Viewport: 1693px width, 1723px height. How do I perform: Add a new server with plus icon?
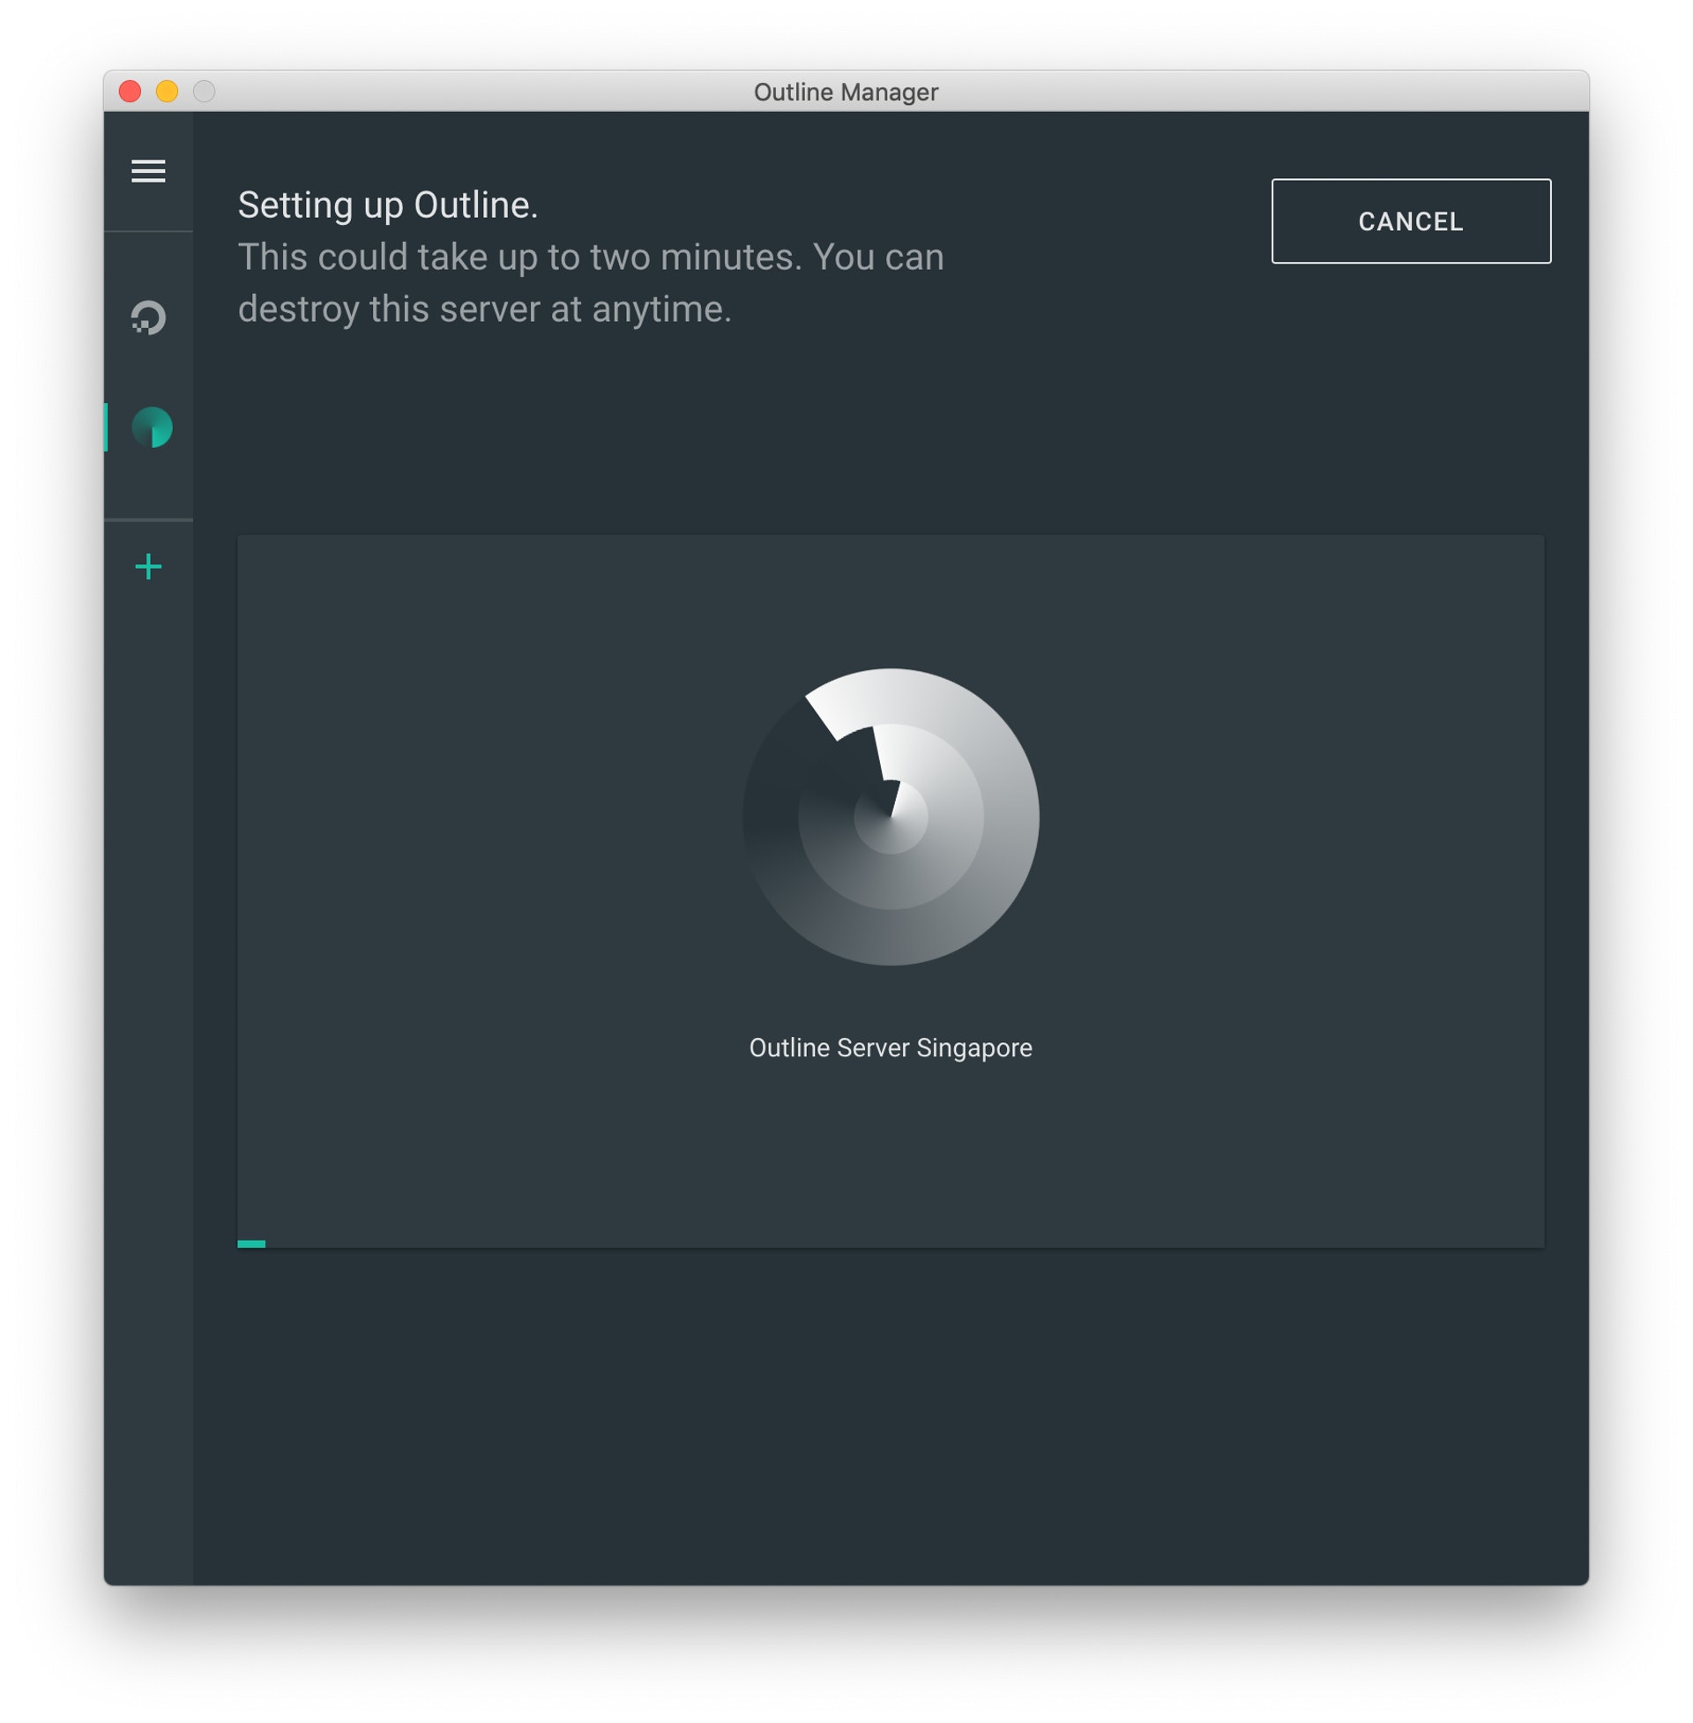pyautogui.click(x=148, y=566)
